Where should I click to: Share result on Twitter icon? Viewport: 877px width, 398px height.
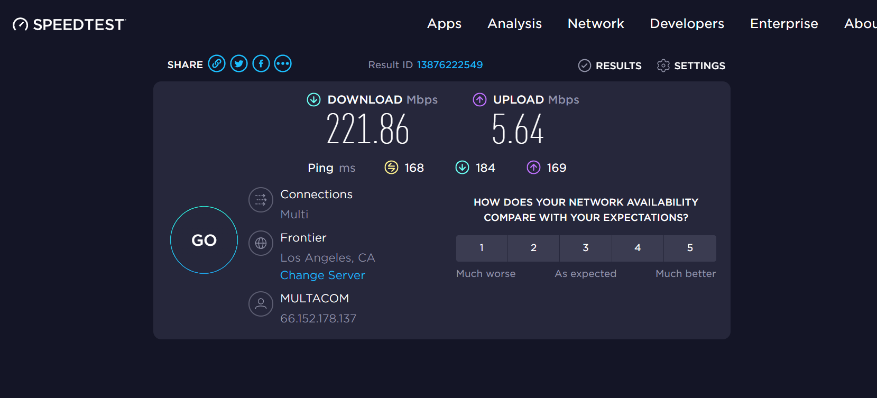pyautogui.click(x=239, y=64)
